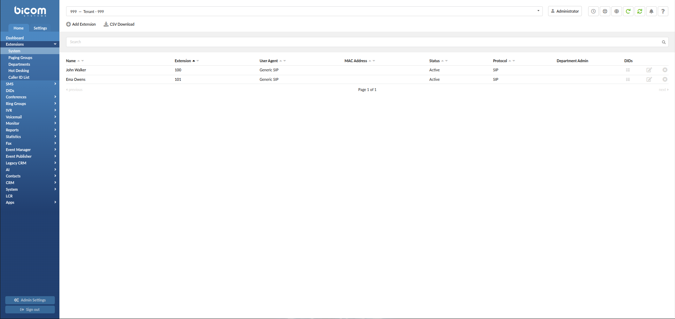Viewport: 675px width, 319px height.
Task: Download extensions as CSV
Action: pyautogui.click(x=119, y=24)
